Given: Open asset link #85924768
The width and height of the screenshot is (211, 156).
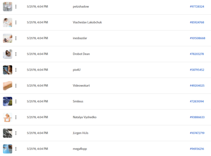Looking at the screenshot, I should coord(197,22).
